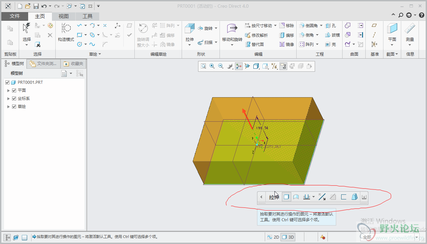The width and height of the screenshot is (427, 244).
Task: Click the 测量 measure ruler icon
Action: click(410, 28)
